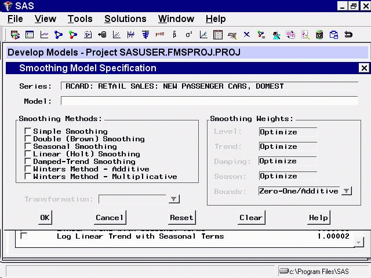Click the two pink pages toolbar icon

(x=290, y=35)
